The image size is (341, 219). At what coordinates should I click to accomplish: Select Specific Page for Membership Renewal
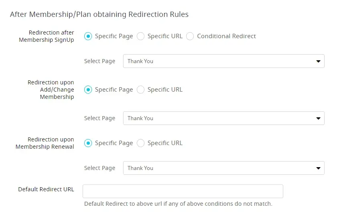tap(88, 143)
